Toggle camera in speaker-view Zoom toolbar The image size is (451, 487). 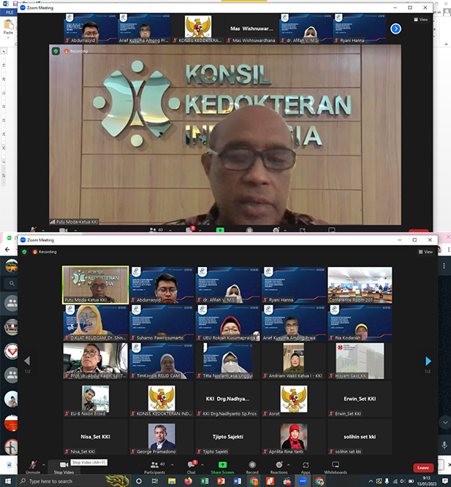click(63, 230)
